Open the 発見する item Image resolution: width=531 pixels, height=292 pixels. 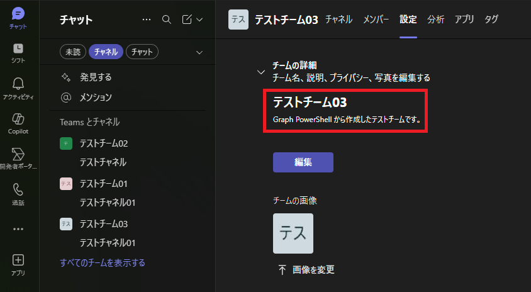(96, 77)
